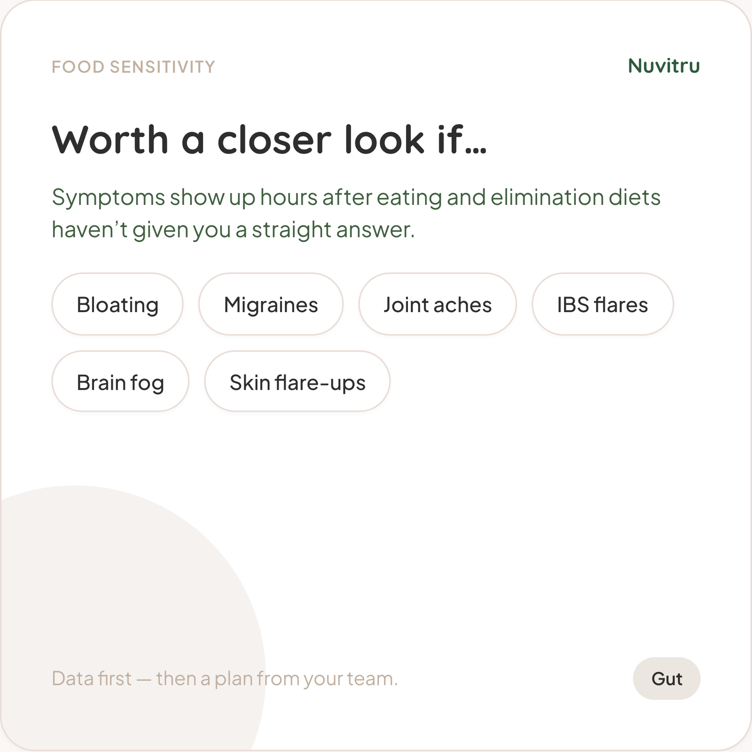Click 'straight answer' text in subtitle
752x752 pixels.
[x=333, y=230]
